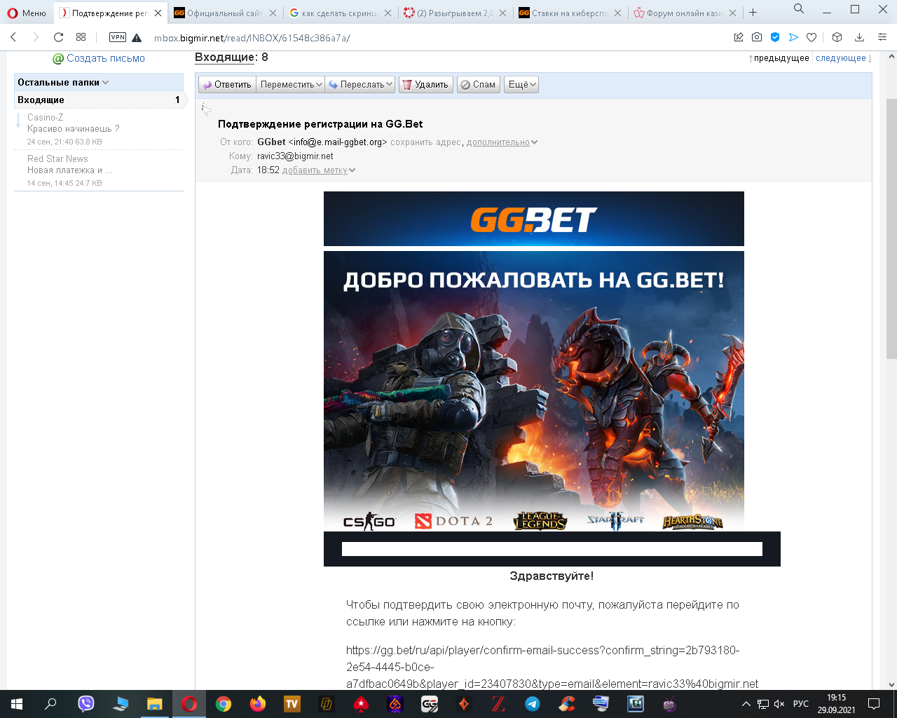
Task: Open a new browser tab
Action: [753, 13]
